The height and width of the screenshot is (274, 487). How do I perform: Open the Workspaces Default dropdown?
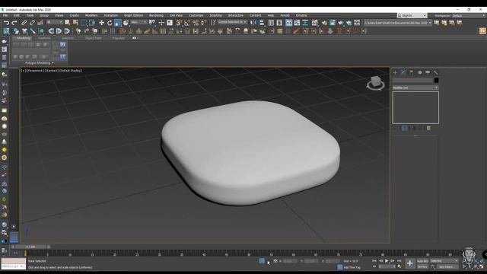(x=468, y=15)
